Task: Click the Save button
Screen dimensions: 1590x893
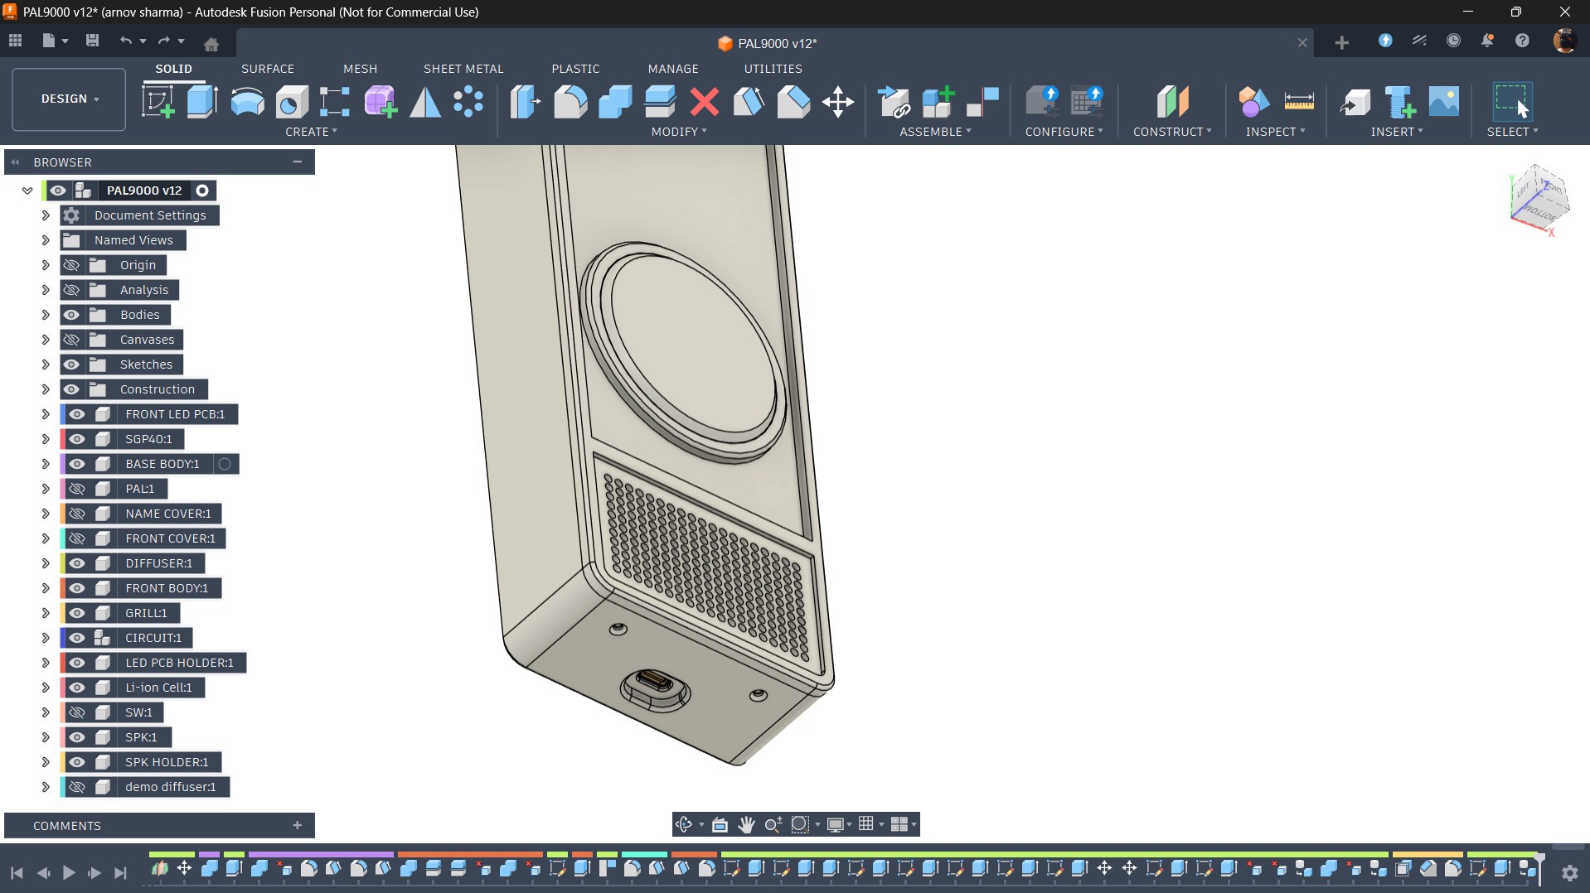Action: pyautogui.click(x=92, y=41)
